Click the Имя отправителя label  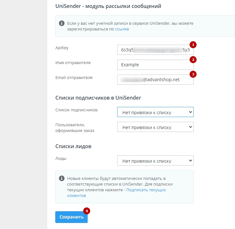[73, 63]
